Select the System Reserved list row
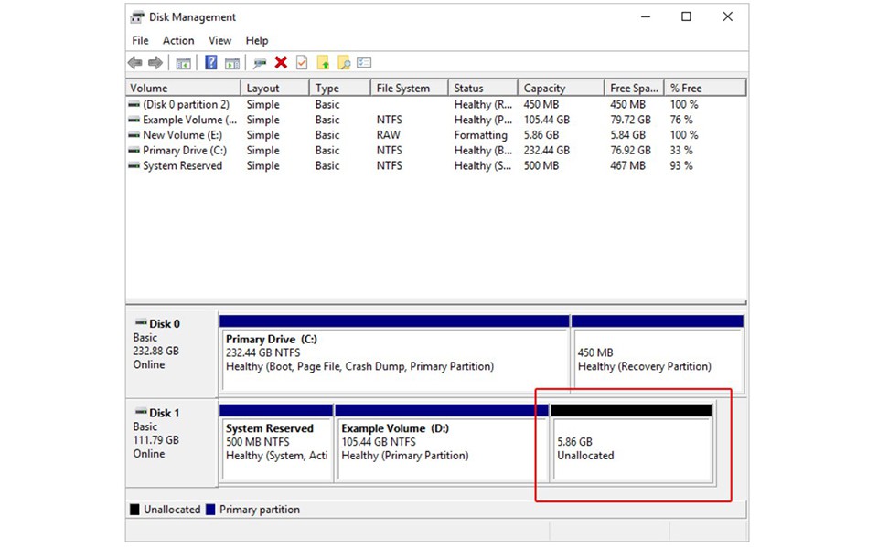The width and height of the screenshot is (878, 547). click(x=436, y=165)
